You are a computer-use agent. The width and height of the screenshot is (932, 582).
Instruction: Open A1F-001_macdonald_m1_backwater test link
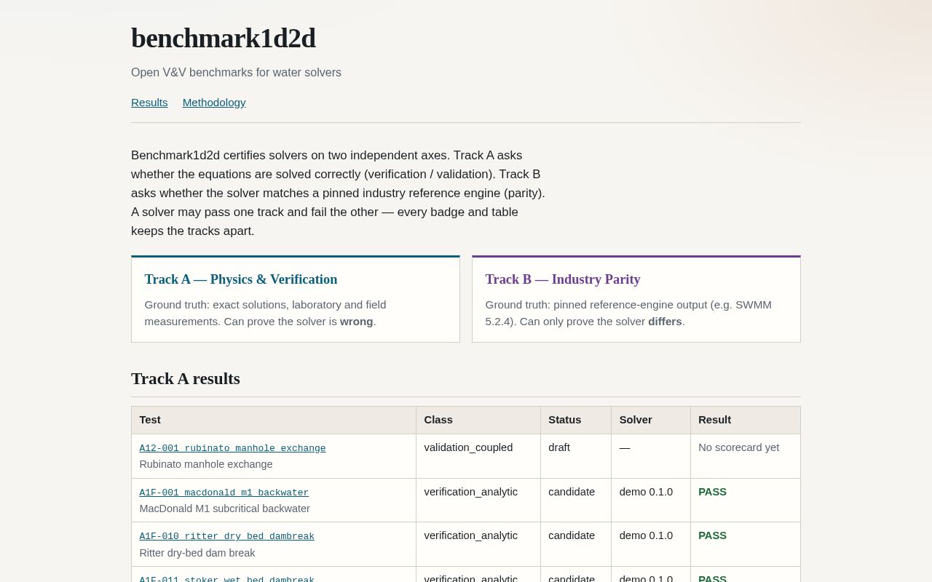pos(224,493)
